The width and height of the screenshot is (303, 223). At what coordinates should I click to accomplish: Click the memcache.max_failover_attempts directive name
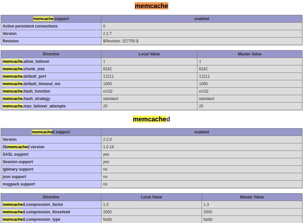(34, 106)
